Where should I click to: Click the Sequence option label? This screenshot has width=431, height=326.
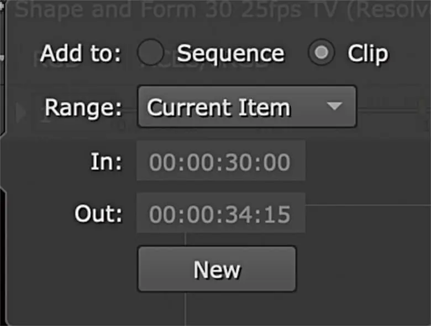230,54
